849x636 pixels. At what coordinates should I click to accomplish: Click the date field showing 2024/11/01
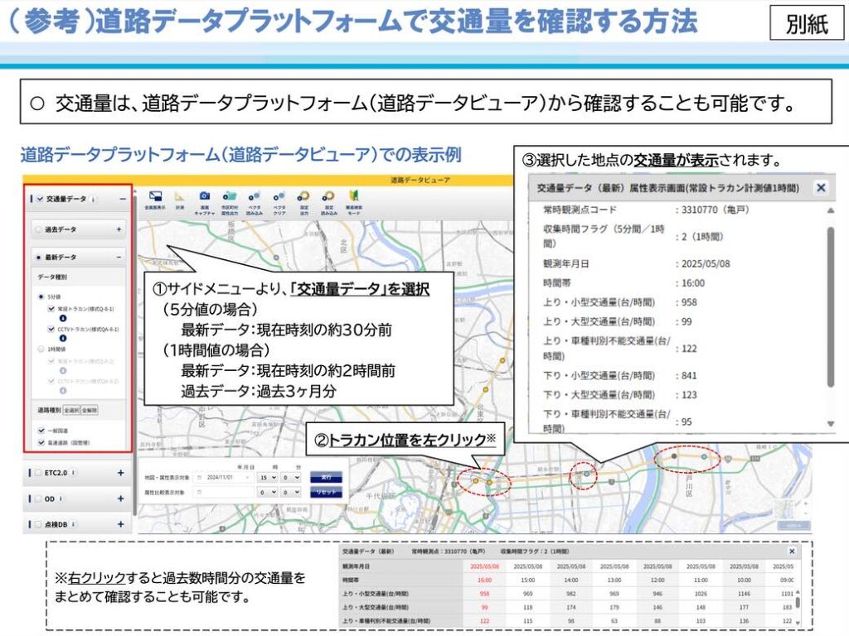pos(224,478)
